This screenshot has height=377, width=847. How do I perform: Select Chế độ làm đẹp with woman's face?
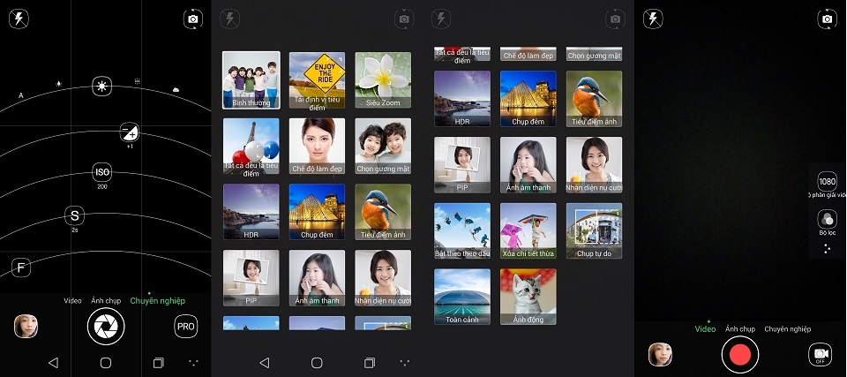point(317,146)
